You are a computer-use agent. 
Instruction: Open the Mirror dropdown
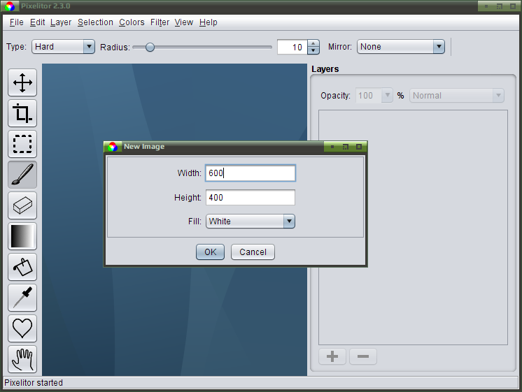click(x=401, y=47)
